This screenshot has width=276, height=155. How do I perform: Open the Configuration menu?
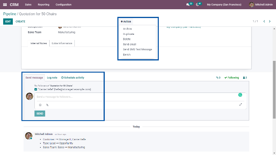click(64, 4)
